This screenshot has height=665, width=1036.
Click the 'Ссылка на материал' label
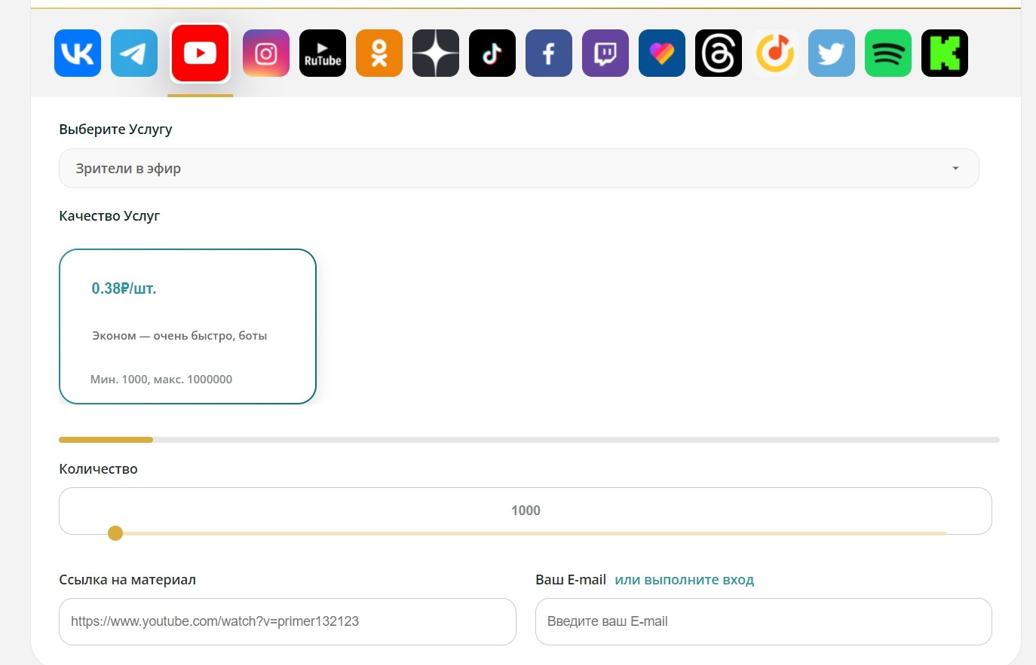[x=127, y=580]
